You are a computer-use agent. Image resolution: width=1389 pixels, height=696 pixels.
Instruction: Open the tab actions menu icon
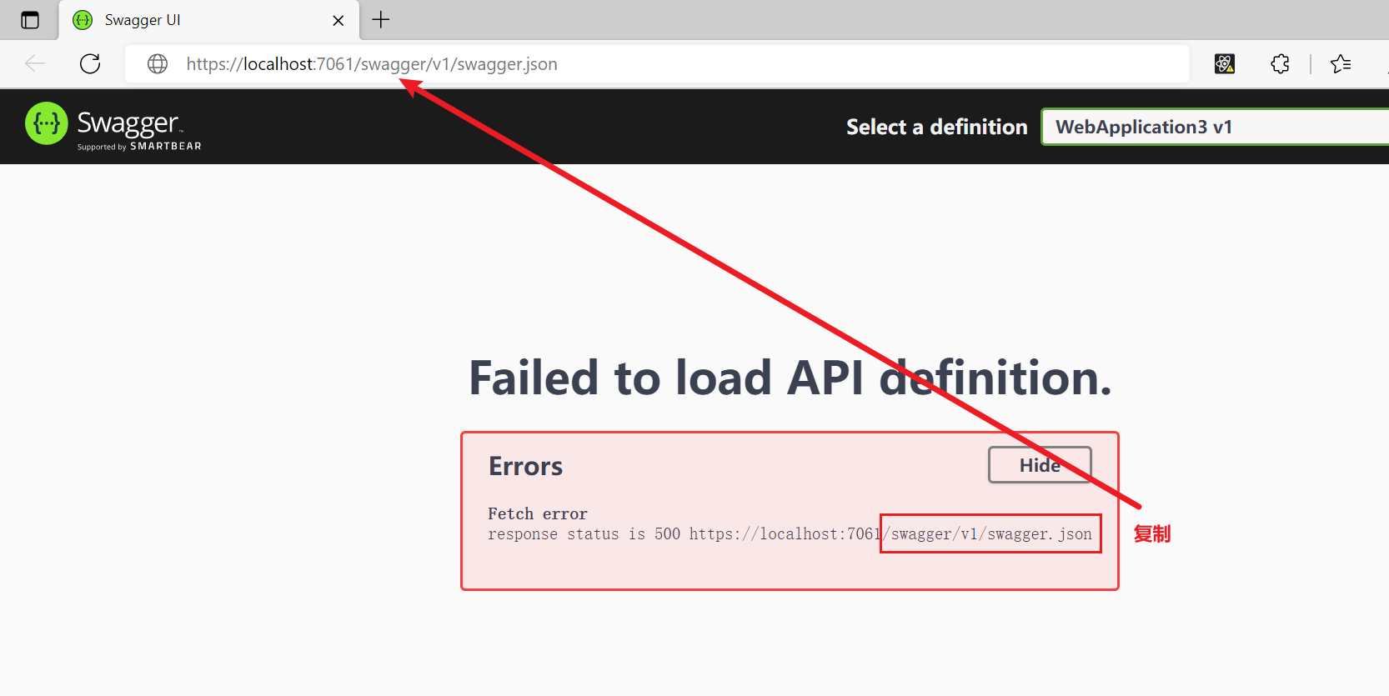[30, 20]
